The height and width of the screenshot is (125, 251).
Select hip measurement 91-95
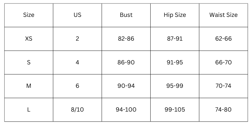[x=175, y=62]
